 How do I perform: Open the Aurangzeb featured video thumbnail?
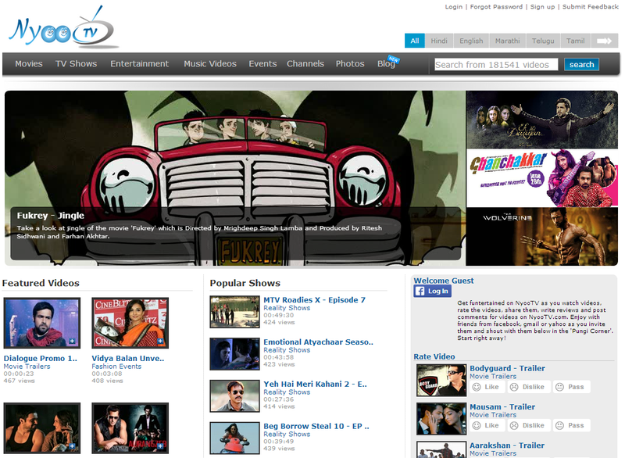coord(130,428)
